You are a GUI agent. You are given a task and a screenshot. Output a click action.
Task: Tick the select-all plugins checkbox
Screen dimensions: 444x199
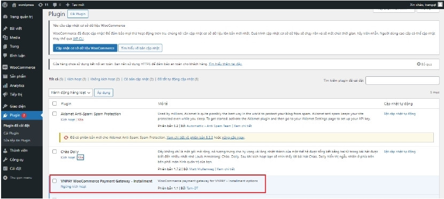click(54, 104)
